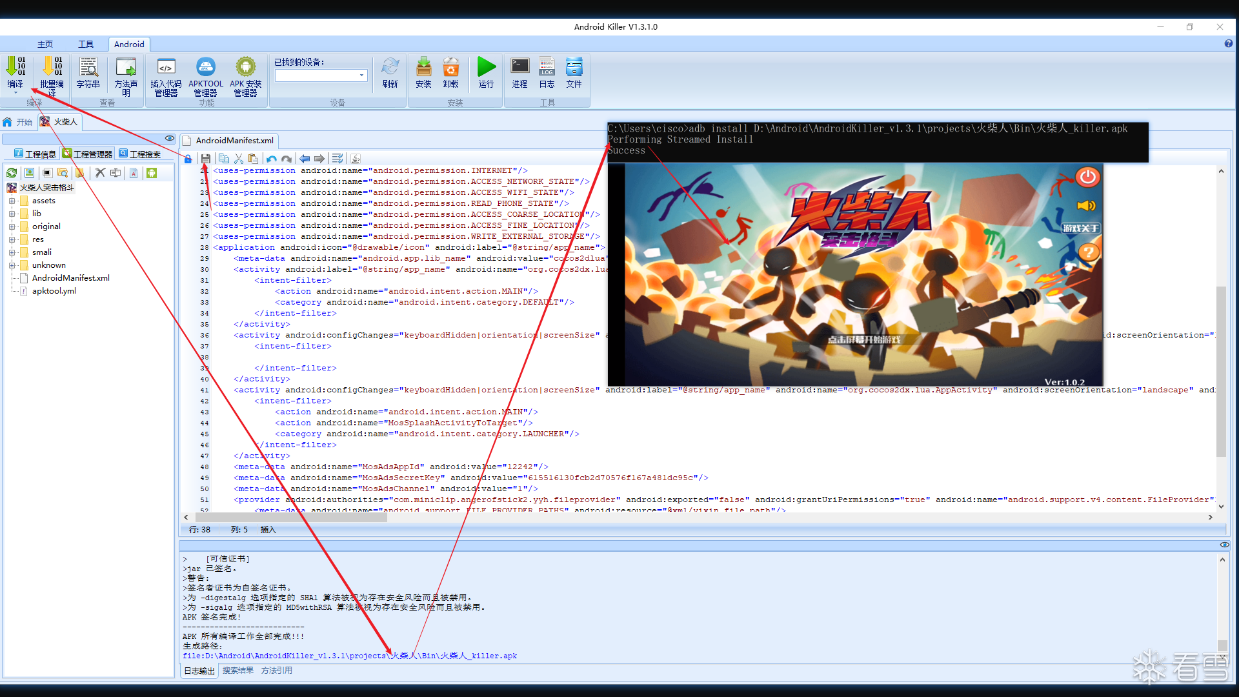The image size is (1239, 697).
Task: Click the undo arrow icon
Action: pyautogui.click(x=272, y=158)
